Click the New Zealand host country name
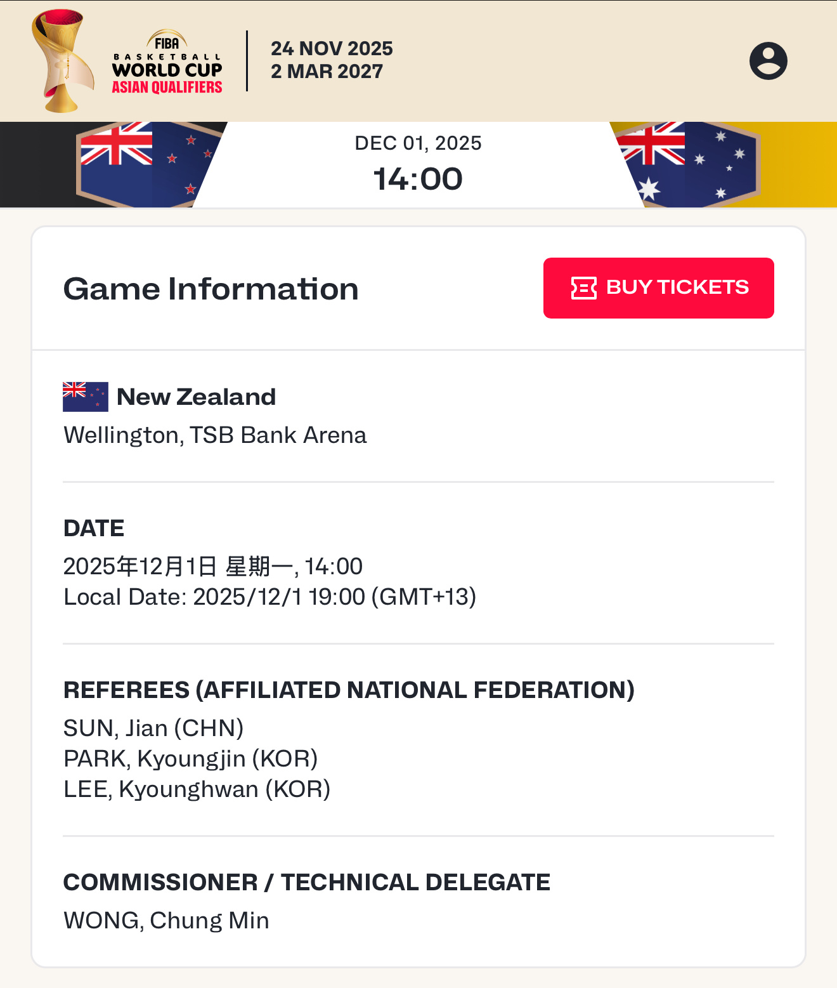837x988 pixels. pos(197,397)
